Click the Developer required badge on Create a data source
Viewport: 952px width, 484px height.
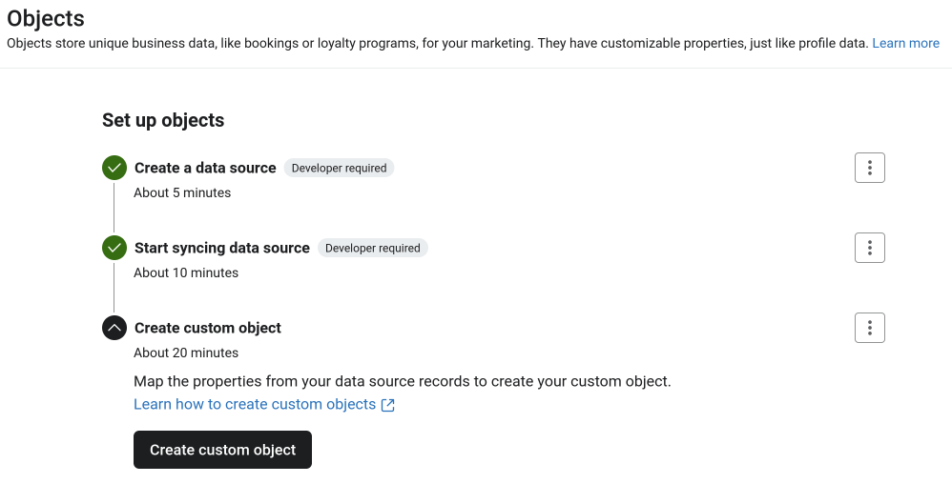[x=339, y=168]
